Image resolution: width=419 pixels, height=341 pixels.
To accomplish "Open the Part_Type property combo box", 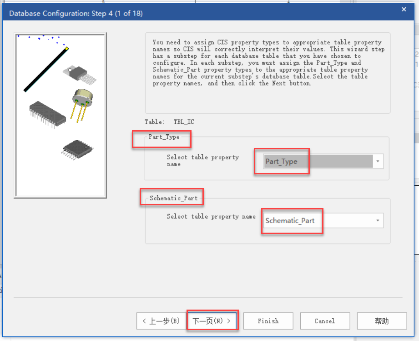I will click(x=318, y=162).
